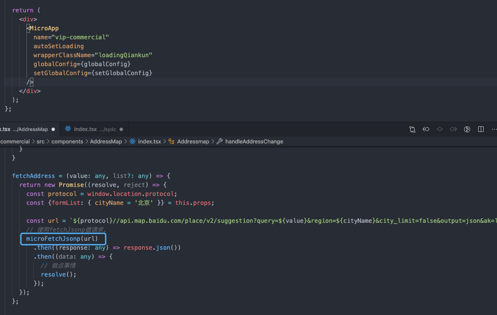Switch to the index.tsx sydc tab
The height and width of the screenshot is (315, 497).
[95, 129]
